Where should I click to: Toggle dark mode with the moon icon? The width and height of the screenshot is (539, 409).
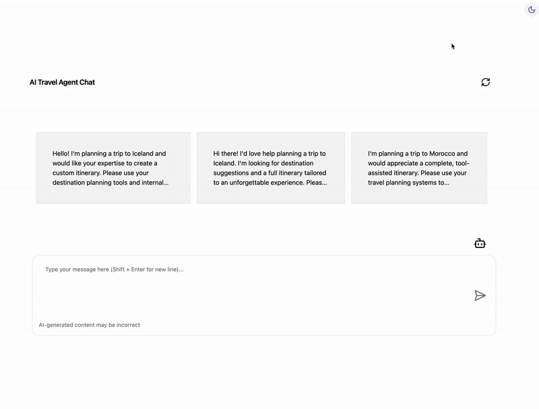click(x=532, y=9)
